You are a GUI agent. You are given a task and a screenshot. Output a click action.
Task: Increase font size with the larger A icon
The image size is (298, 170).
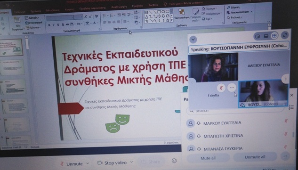tap(86, 17)
